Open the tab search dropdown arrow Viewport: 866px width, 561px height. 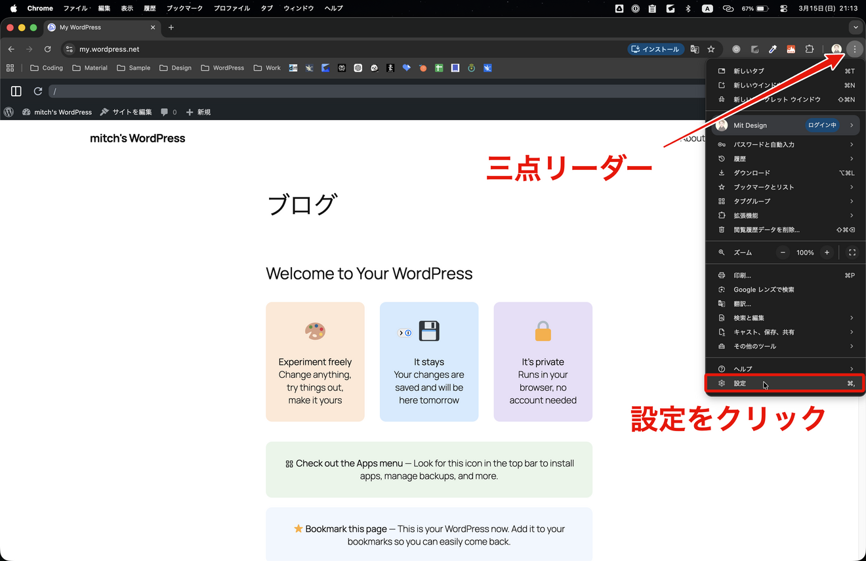[x=855, y=28]
